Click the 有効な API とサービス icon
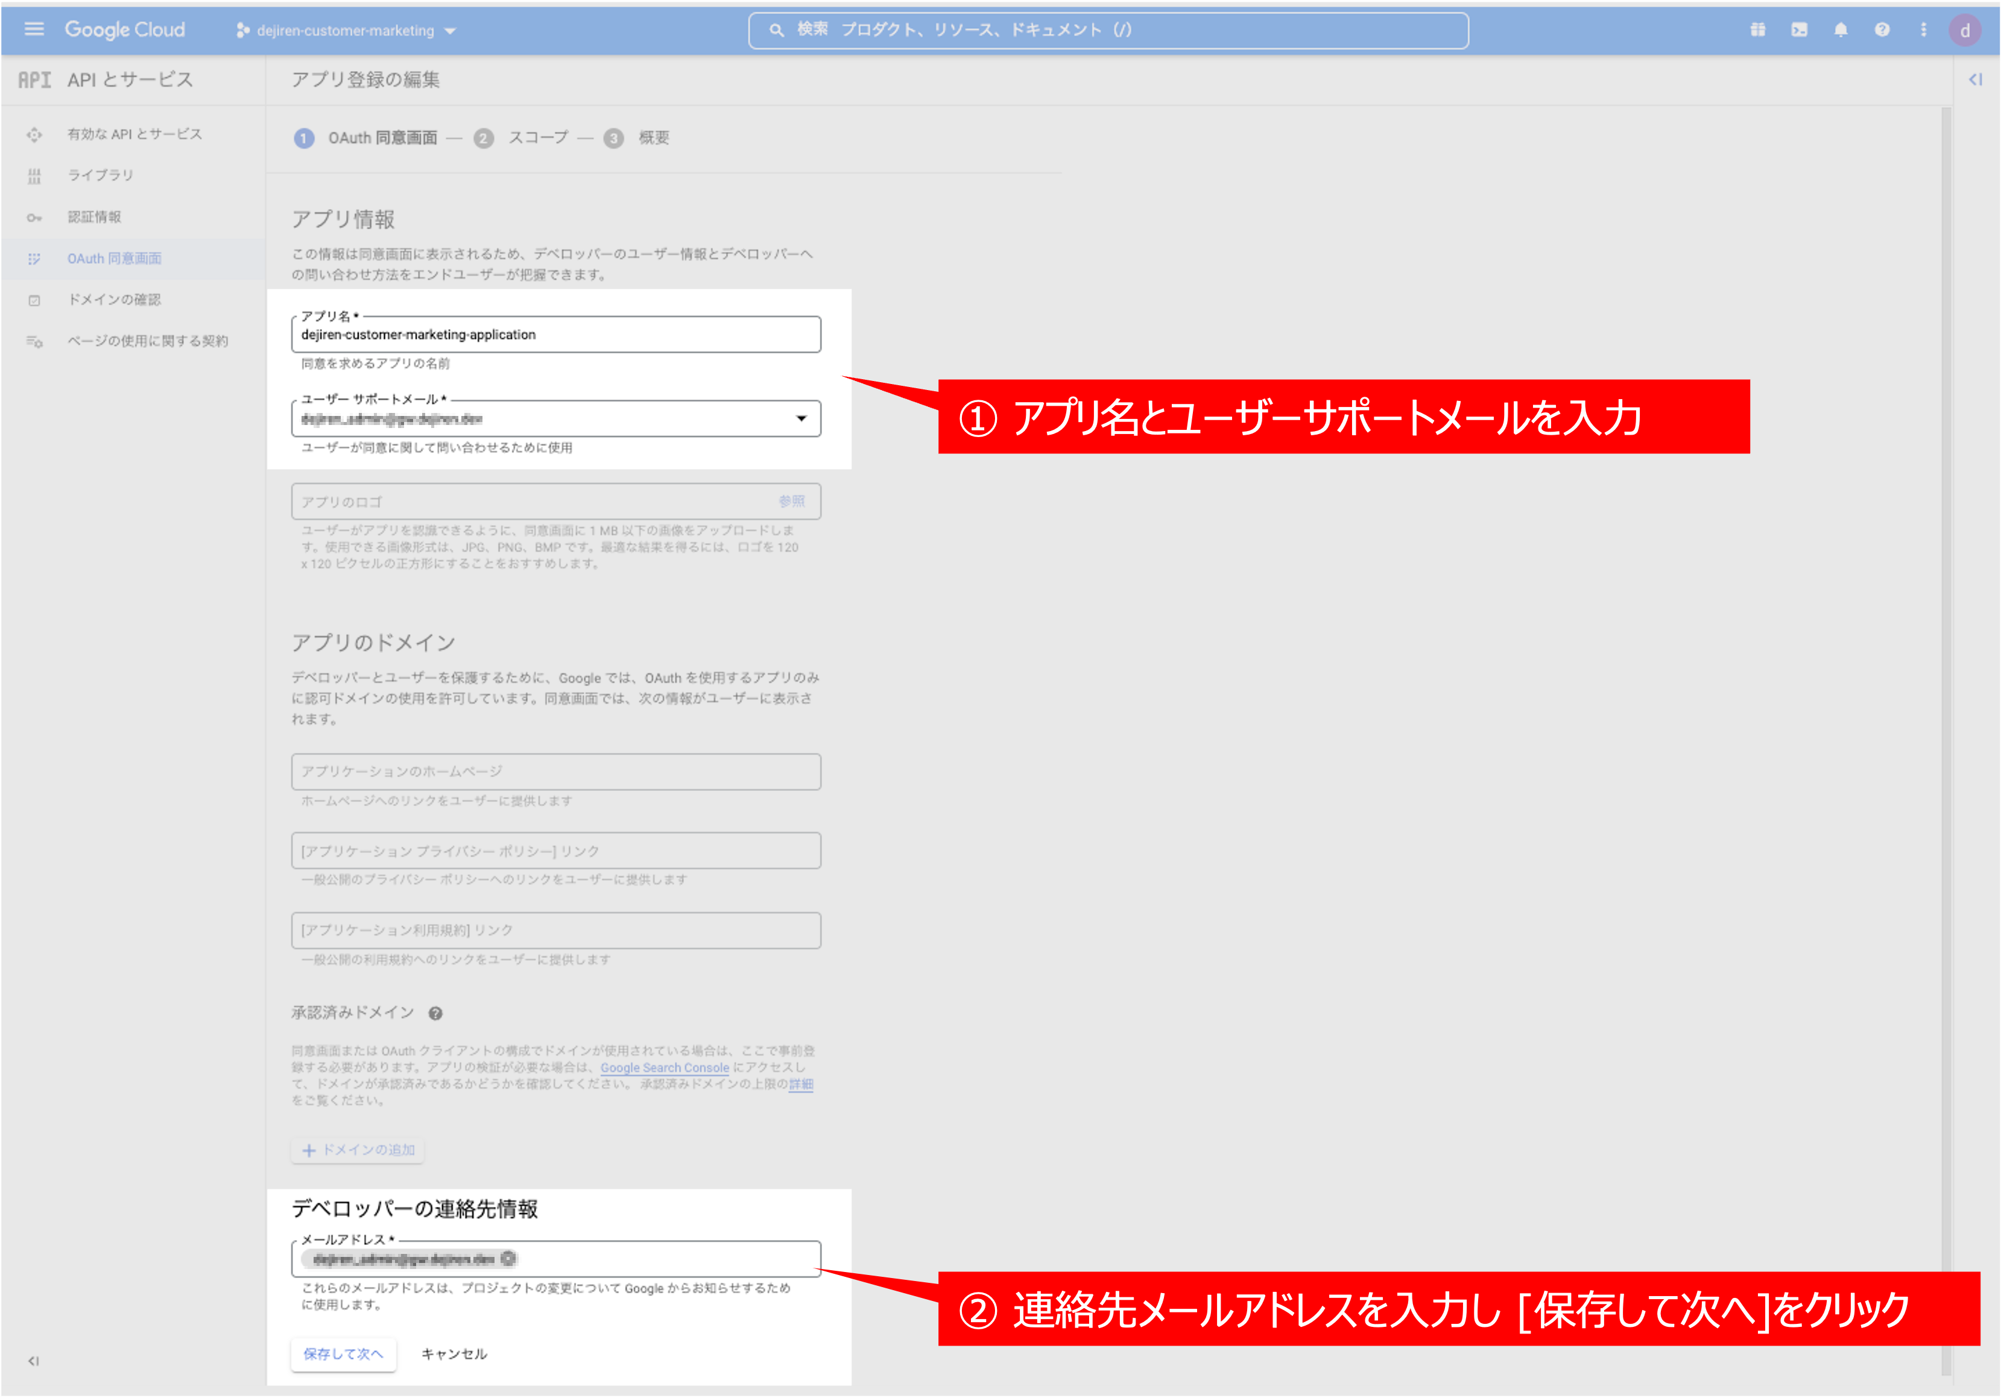Image resolution: width=2001 pixels, height=1398 pixels. pyautogui.click(x=34, y=134)
